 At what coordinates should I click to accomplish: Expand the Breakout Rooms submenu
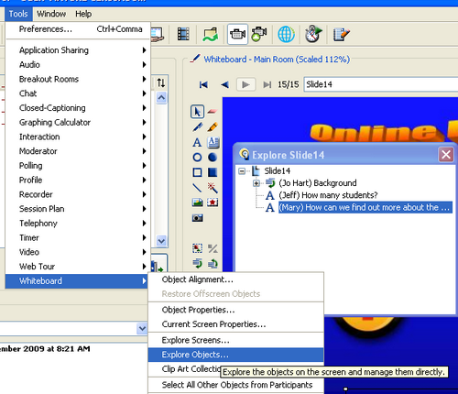[78, 79]
